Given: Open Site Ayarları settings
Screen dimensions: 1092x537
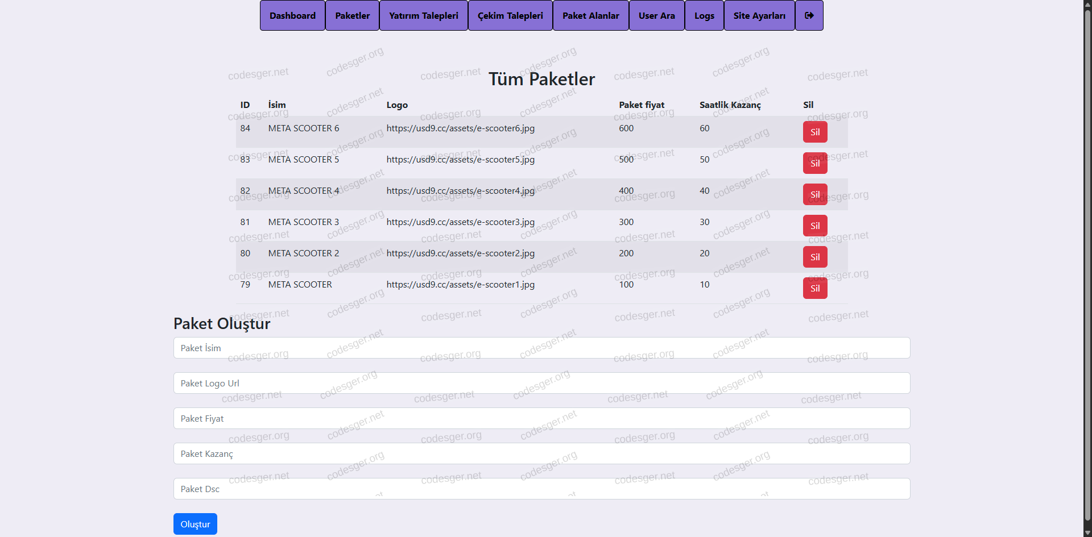Looking at the screenshot, I should pyautogui.click(x=759, y=15).
